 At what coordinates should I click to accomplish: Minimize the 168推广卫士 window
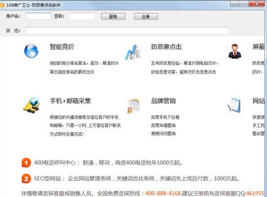point(235,4)
